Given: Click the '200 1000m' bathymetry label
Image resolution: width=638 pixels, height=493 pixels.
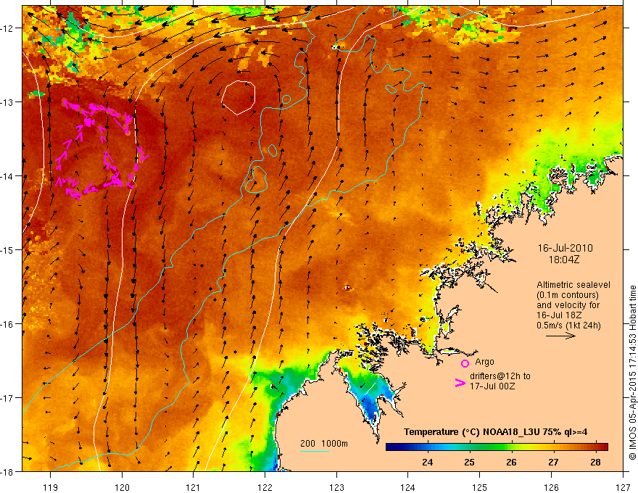Looking at the screenshot, I should (324, 444).
